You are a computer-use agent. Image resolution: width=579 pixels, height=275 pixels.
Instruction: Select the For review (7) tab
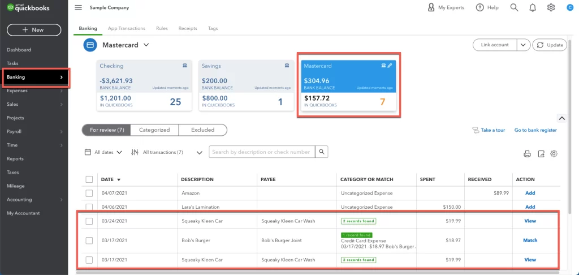[106, 130]
